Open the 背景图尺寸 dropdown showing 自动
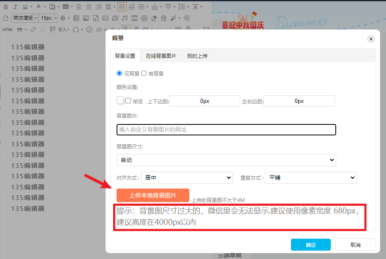Image resolution: width=386 pixels, height=259 pixels. tap(226, 160)
